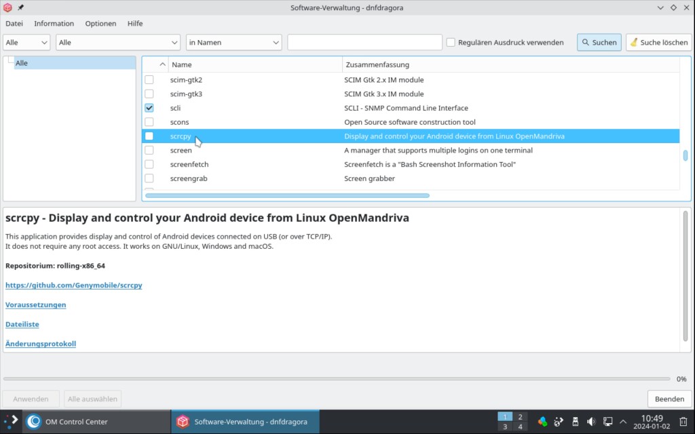
Task: Open the volume control tray icon
Action: pyautogui.click(x=591, y=422)
